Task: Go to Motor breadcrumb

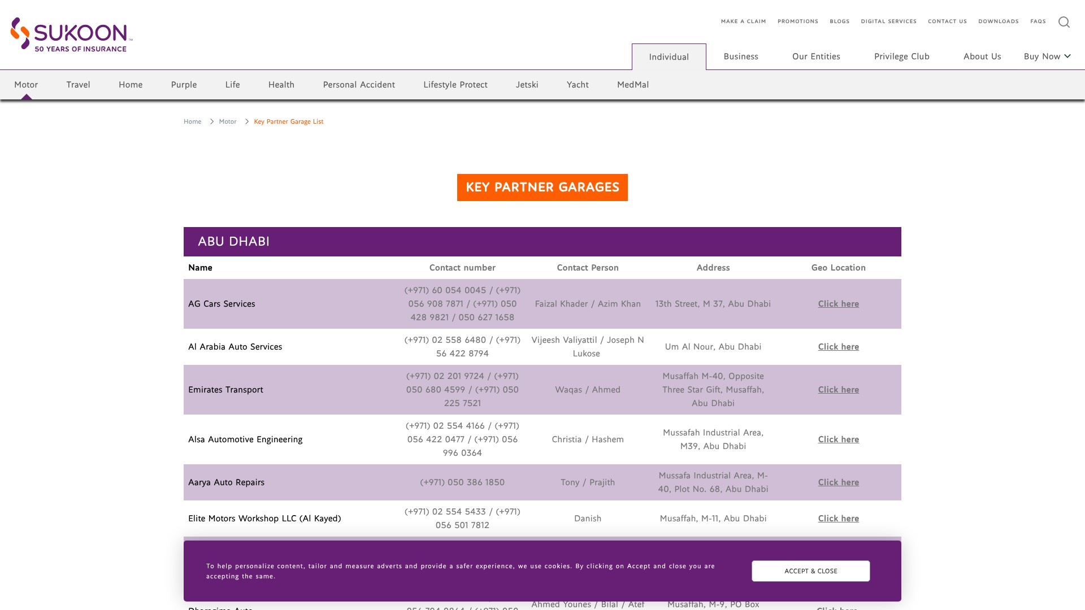Action: (228, 121)
